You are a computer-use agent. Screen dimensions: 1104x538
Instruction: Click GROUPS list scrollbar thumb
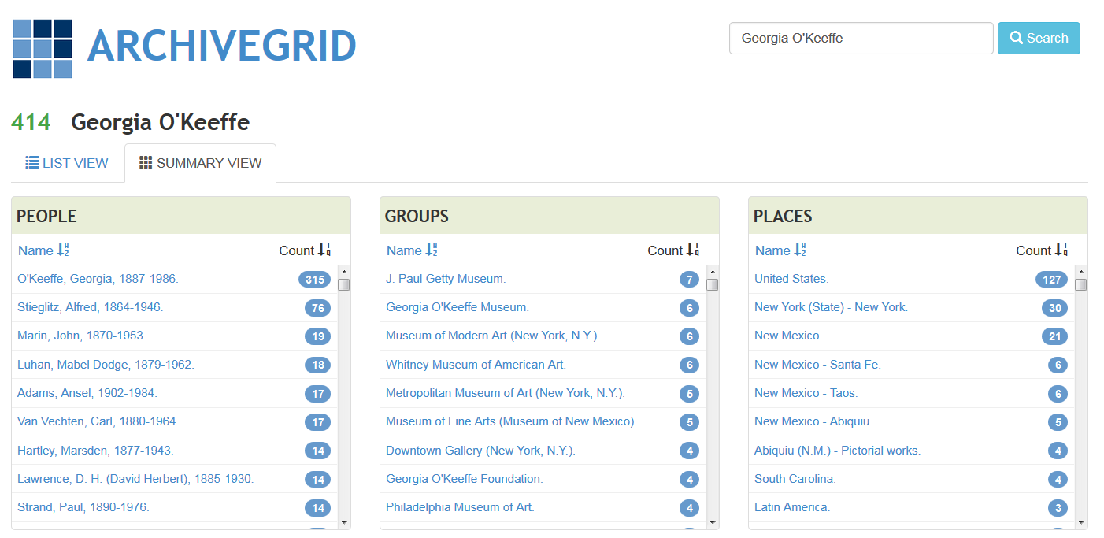[x=713, y=284]
